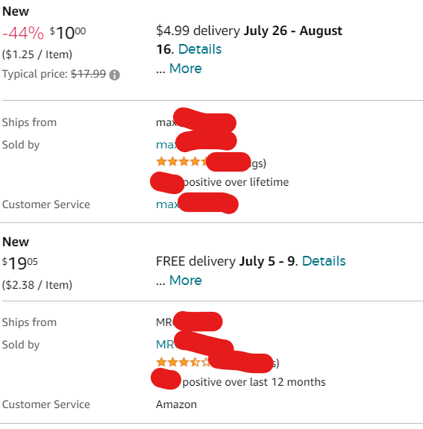Expand More under the July 26 delivery
This screenshot has width=423, height=429.
point(186,69)
